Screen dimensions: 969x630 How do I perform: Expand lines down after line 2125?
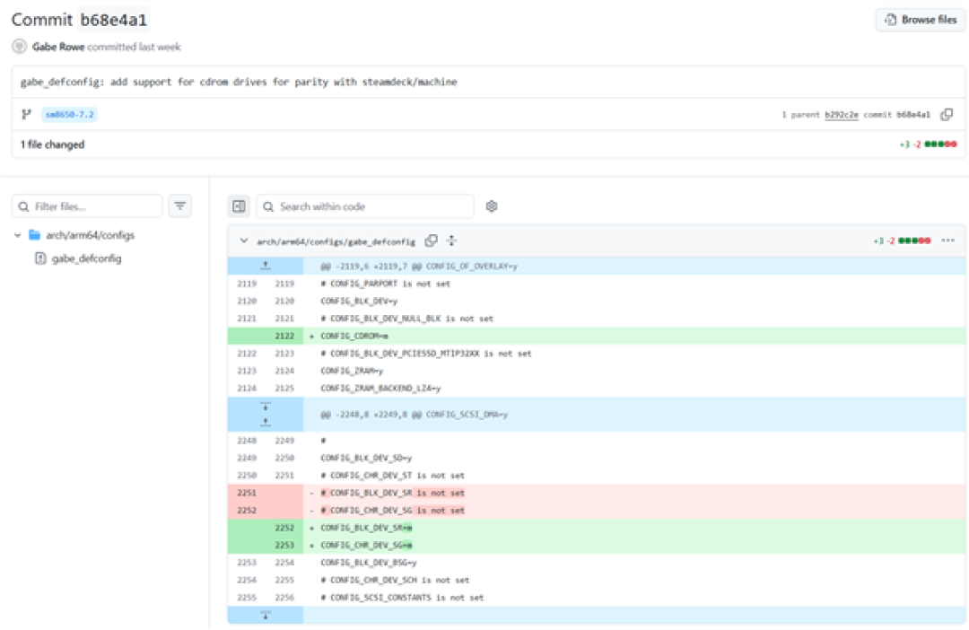pyautogui.click(x=265, y=407)
